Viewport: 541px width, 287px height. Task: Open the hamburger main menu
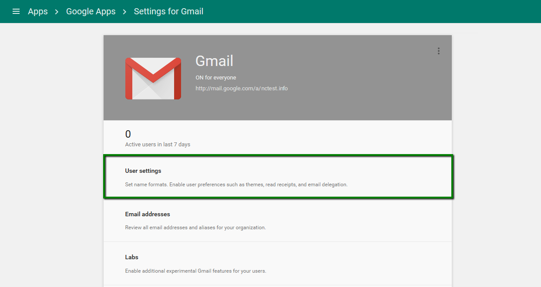(x=16, y=11)
